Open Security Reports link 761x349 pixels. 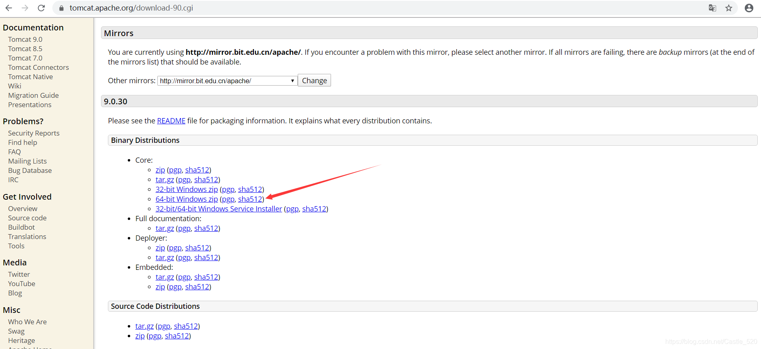coord(34,133)
